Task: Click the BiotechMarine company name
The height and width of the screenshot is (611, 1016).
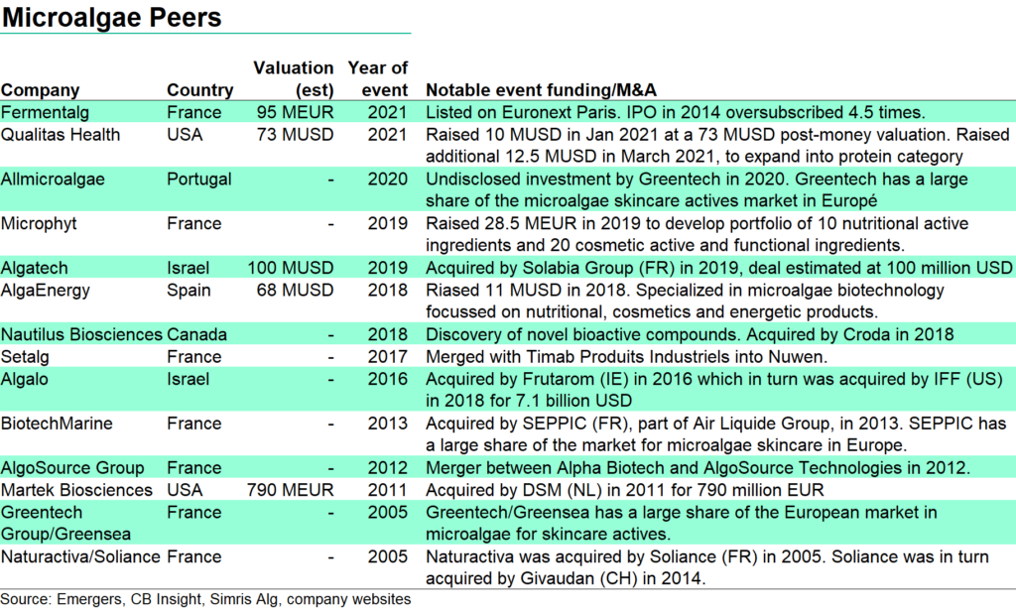Action: tap(57, 424)
